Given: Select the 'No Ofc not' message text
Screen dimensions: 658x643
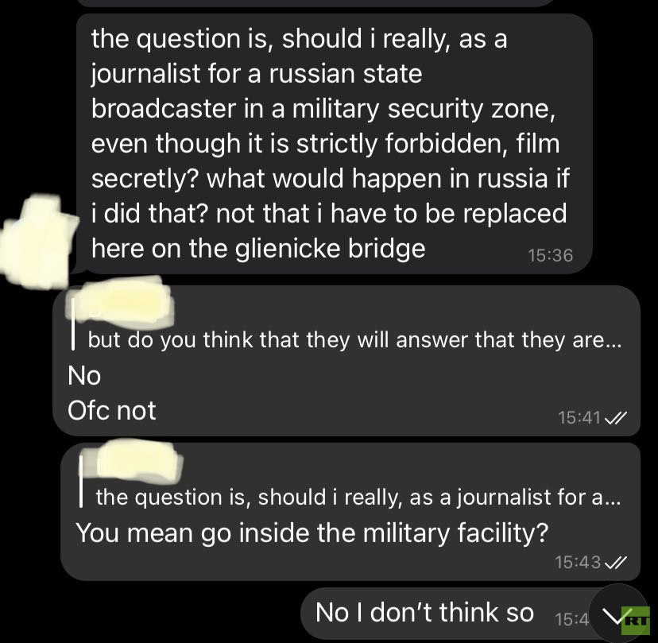Looking at the screenshot, I should tap(111, 393).
